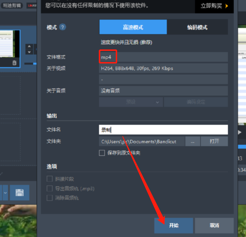Move clip down with the down arrow

(29, 52)
